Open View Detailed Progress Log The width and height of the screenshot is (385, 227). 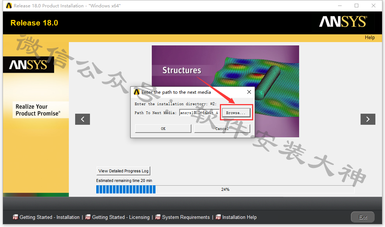click(123, 171)
